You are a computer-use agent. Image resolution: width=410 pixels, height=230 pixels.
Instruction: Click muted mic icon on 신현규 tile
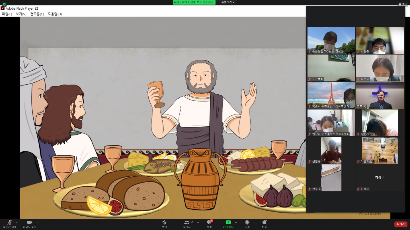tap(310, 162)
